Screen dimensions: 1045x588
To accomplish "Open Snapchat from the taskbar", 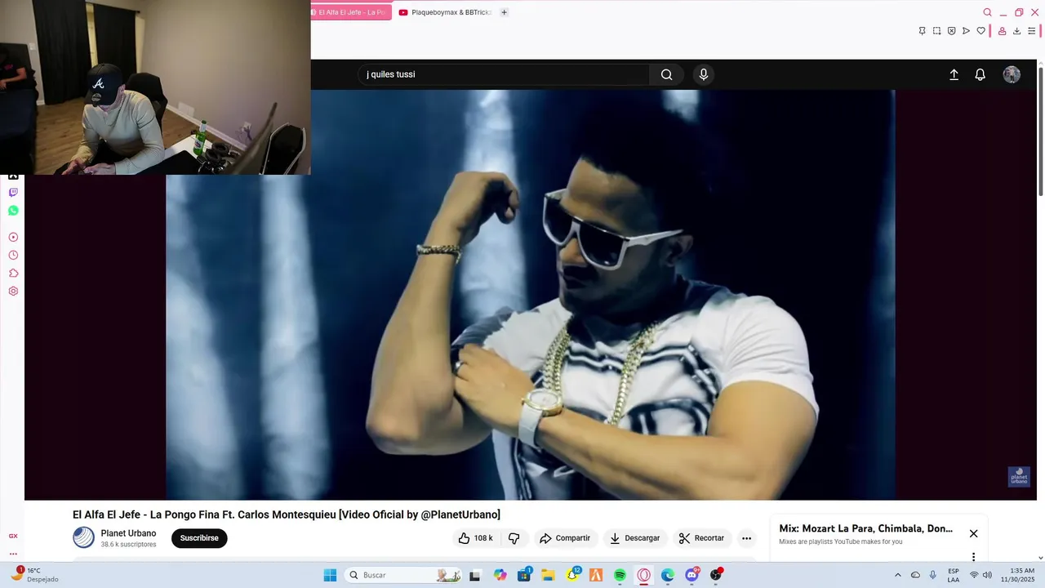I will 572,575.
